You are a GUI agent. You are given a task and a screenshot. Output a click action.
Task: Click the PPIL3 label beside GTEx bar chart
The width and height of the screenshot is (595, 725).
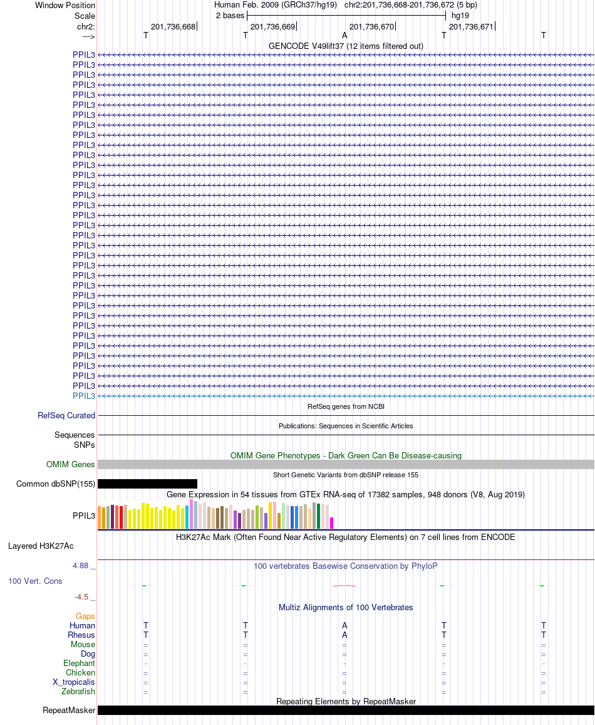coord(83,516)
